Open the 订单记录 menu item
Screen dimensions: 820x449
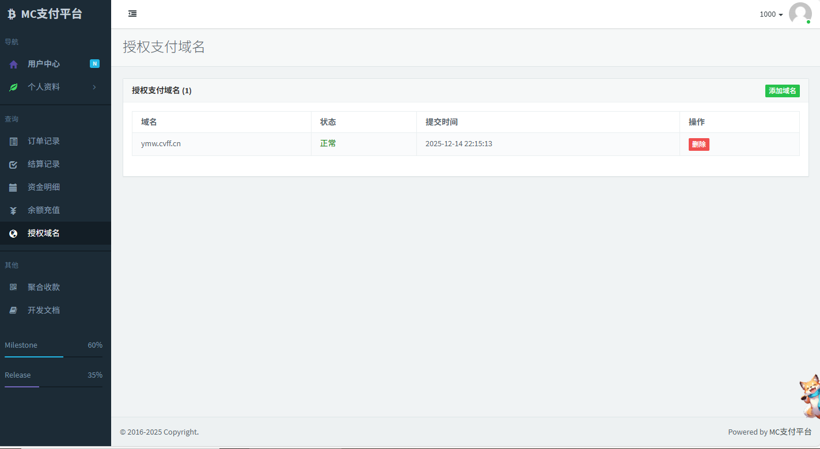tap(44, 141)
